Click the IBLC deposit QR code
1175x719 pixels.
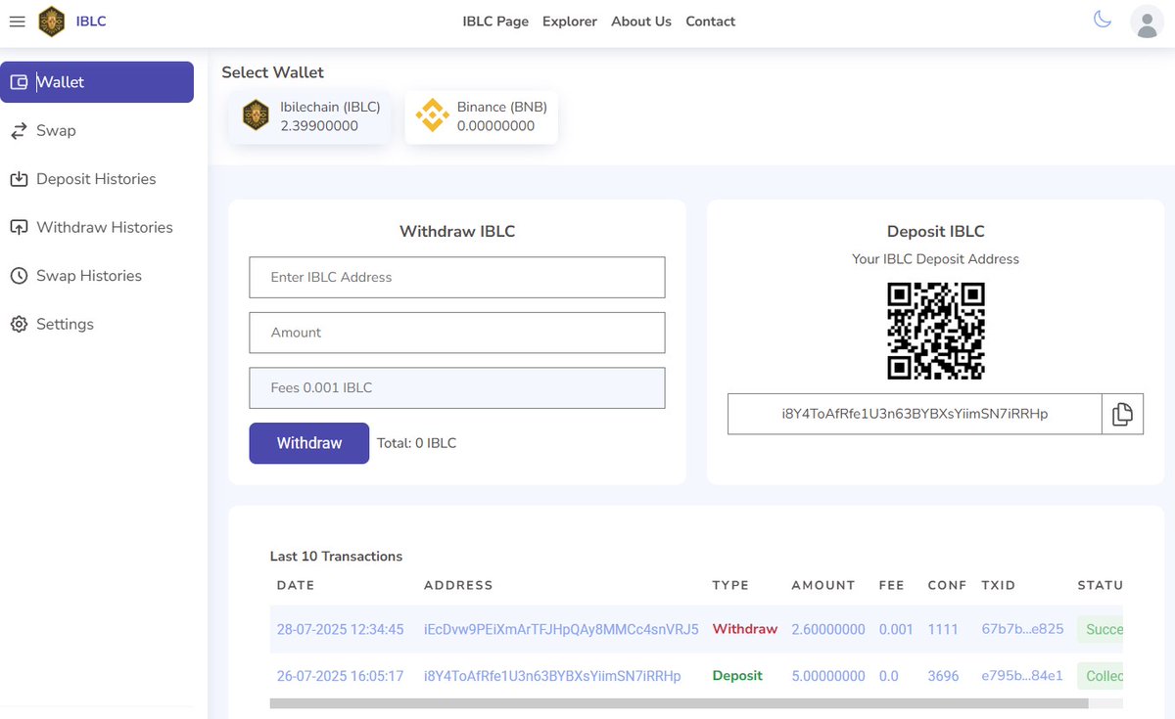(935, 331)
